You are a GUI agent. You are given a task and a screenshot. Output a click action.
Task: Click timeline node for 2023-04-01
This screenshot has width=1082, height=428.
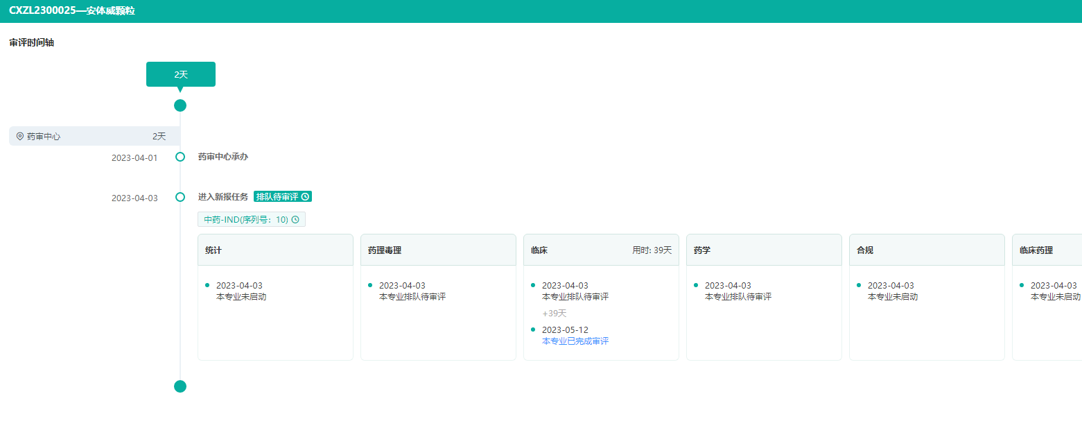click(x=180, y=157)
